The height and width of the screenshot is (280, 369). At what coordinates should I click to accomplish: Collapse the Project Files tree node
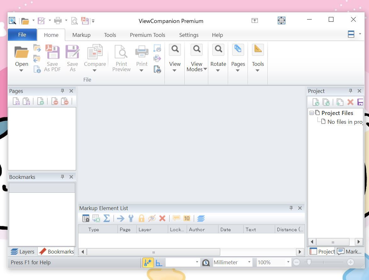[x=311, y=113]
